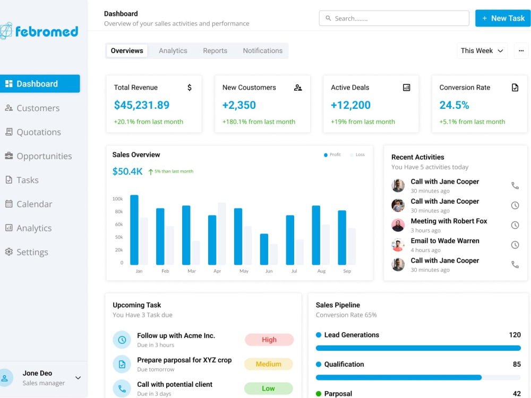This screenshot has height=398, width=531.
Task: Click document icon for Prepare parposal task
Action: [x=122, y=364]
